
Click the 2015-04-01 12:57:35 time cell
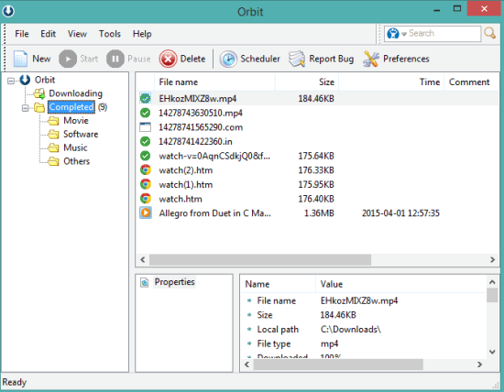click(x=400, y=213)
